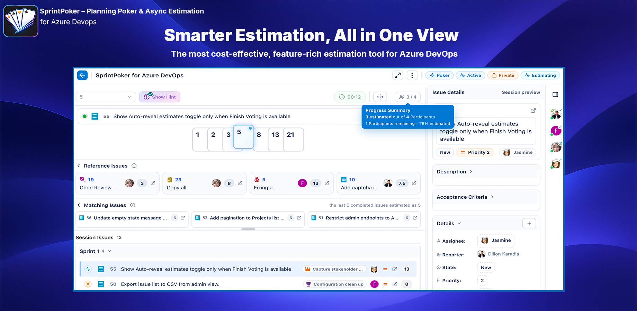The width and height of the screenshot is (637, 311).
Task: Click the Private lock badge
Action: point(503,75)
